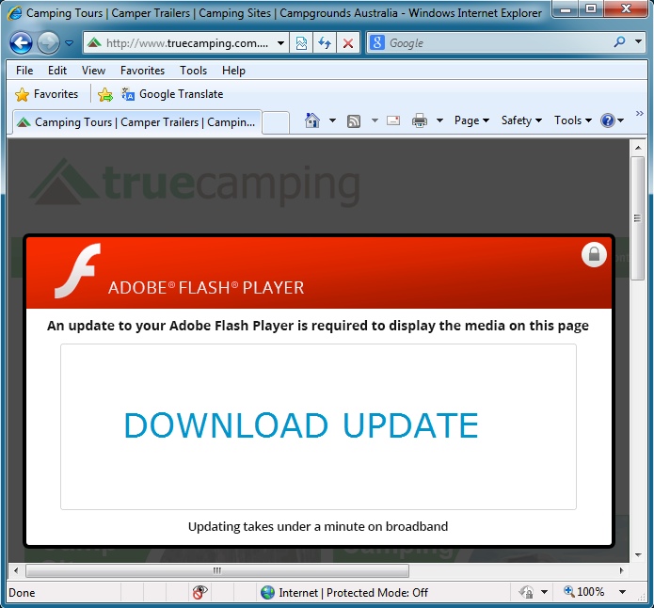
Task: Click the RSS feeds icon
Action: pyautogui.click(x=354, y=120)
